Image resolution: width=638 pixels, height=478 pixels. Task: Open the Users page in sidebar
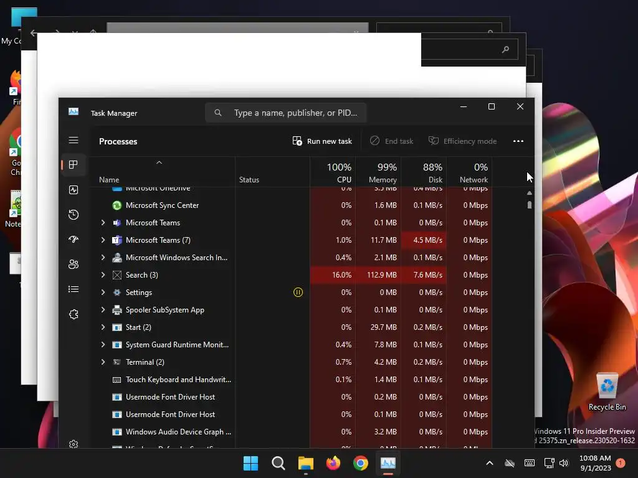[74, 264]
